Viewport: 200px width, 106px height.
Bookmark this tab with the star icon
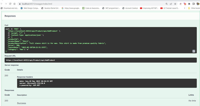point(175,4)
